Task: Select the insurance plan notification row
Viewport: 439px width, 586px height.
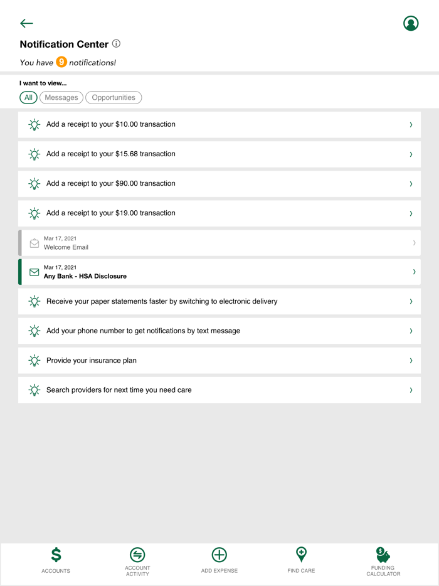Action: tap(219, 360)
